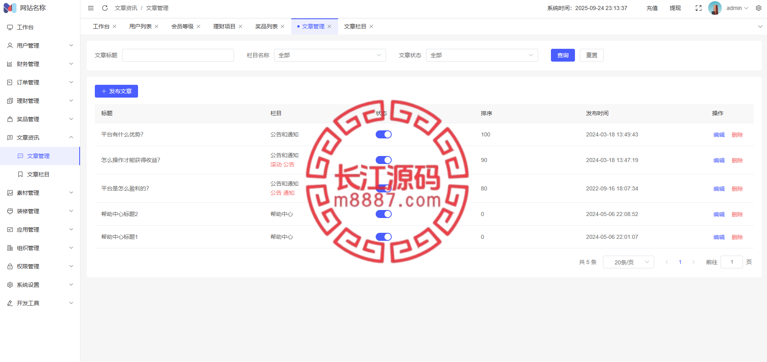Click the 应用管理 sidebar icon
This screenshot has width=767, height=362.
(x=10, y=230)
